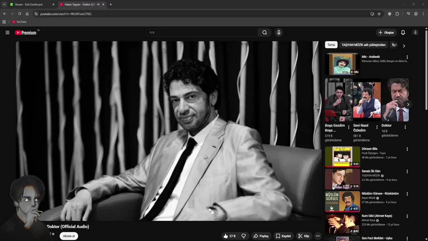Open options for Dönsen Bile
Image resolution: width=428 pixels, height=241 pixels.
click(x=407, y=149)
